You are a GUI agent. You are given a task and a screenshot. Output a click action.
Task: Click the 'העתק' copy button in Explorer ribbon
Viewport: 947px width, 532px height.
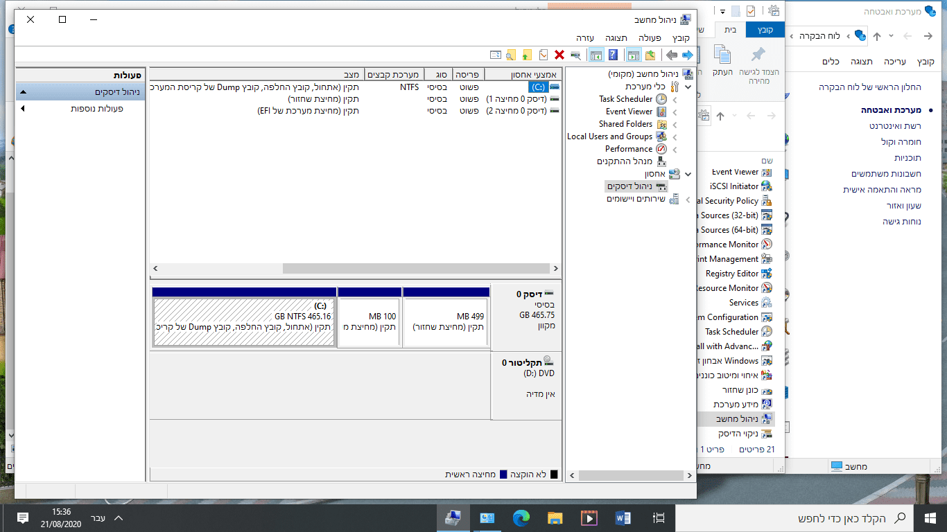(722, 62)
